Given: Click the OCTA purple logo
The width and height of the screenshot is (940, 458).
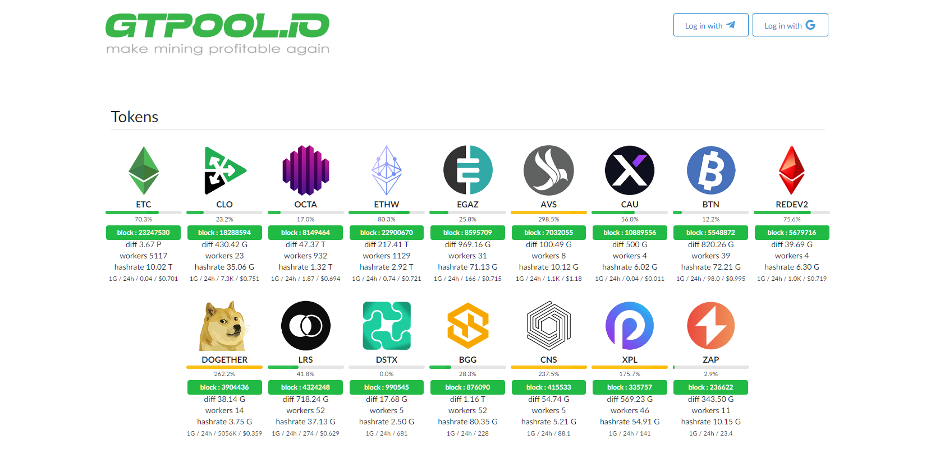Looking at the screenshot, I should click(x=306, y=170).
